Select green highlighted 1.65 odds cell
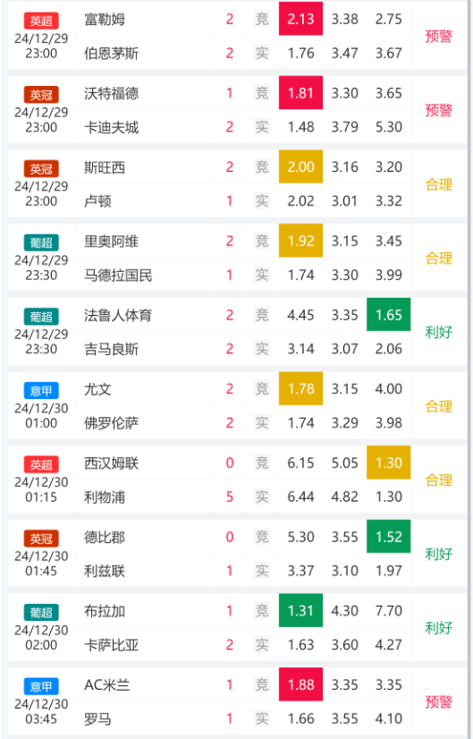This screenshot has height=739, width=473. coord(389,315)
